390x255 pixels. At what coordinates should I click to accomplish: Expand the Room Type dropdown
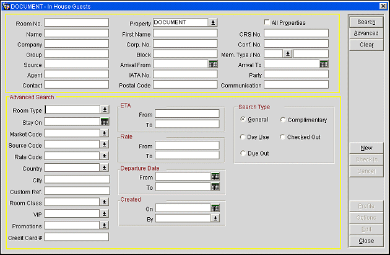[x=105, y=110]
